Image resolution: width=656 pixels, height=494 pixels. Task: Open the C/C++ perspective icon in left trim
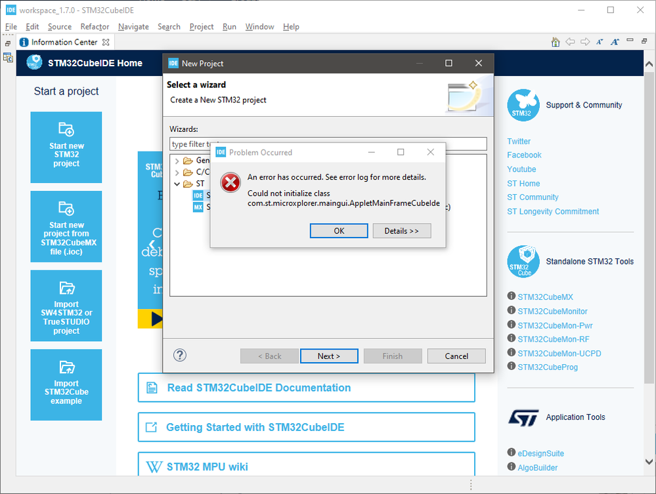click(8, 57)
